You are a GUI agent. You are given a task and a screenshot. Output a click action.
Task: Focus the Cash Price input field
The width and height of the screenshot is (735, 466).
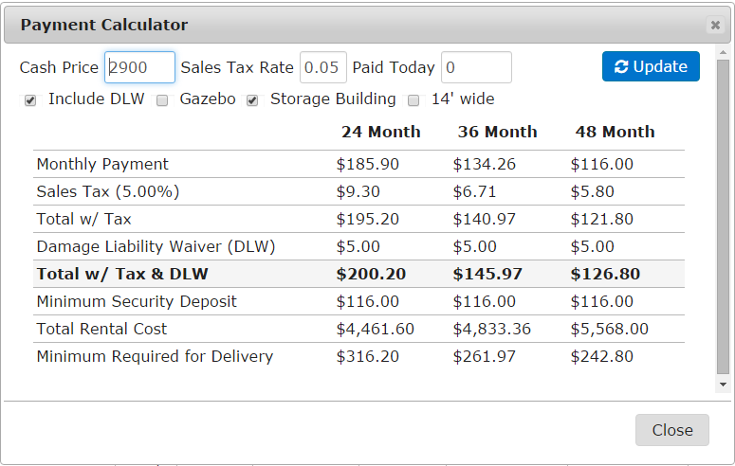coord(139,67)
